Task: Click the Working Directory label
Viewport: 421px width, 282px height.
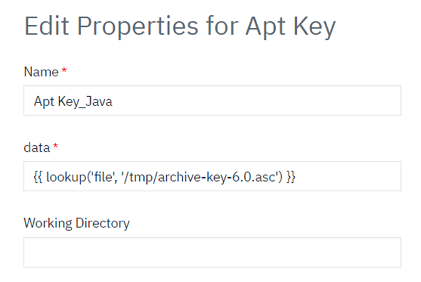Action: tap(76, 223)
